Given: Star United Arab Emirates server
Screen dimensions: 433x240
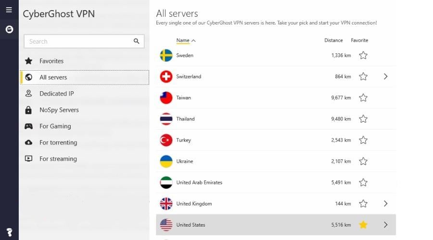Looking at the screenshot, I should tap(363, 182).
